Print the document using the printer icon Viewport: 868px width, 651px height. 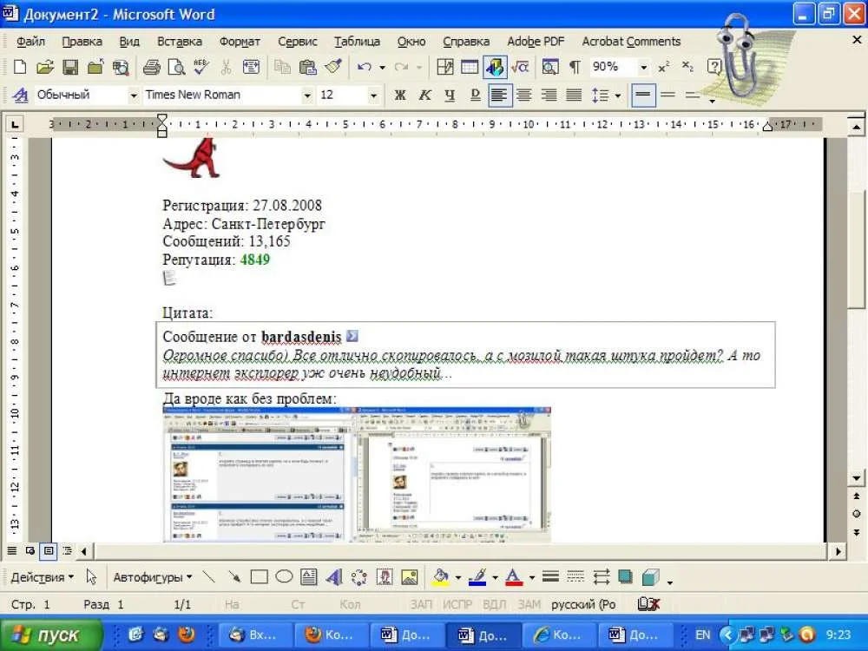click(x=151, y=67)
